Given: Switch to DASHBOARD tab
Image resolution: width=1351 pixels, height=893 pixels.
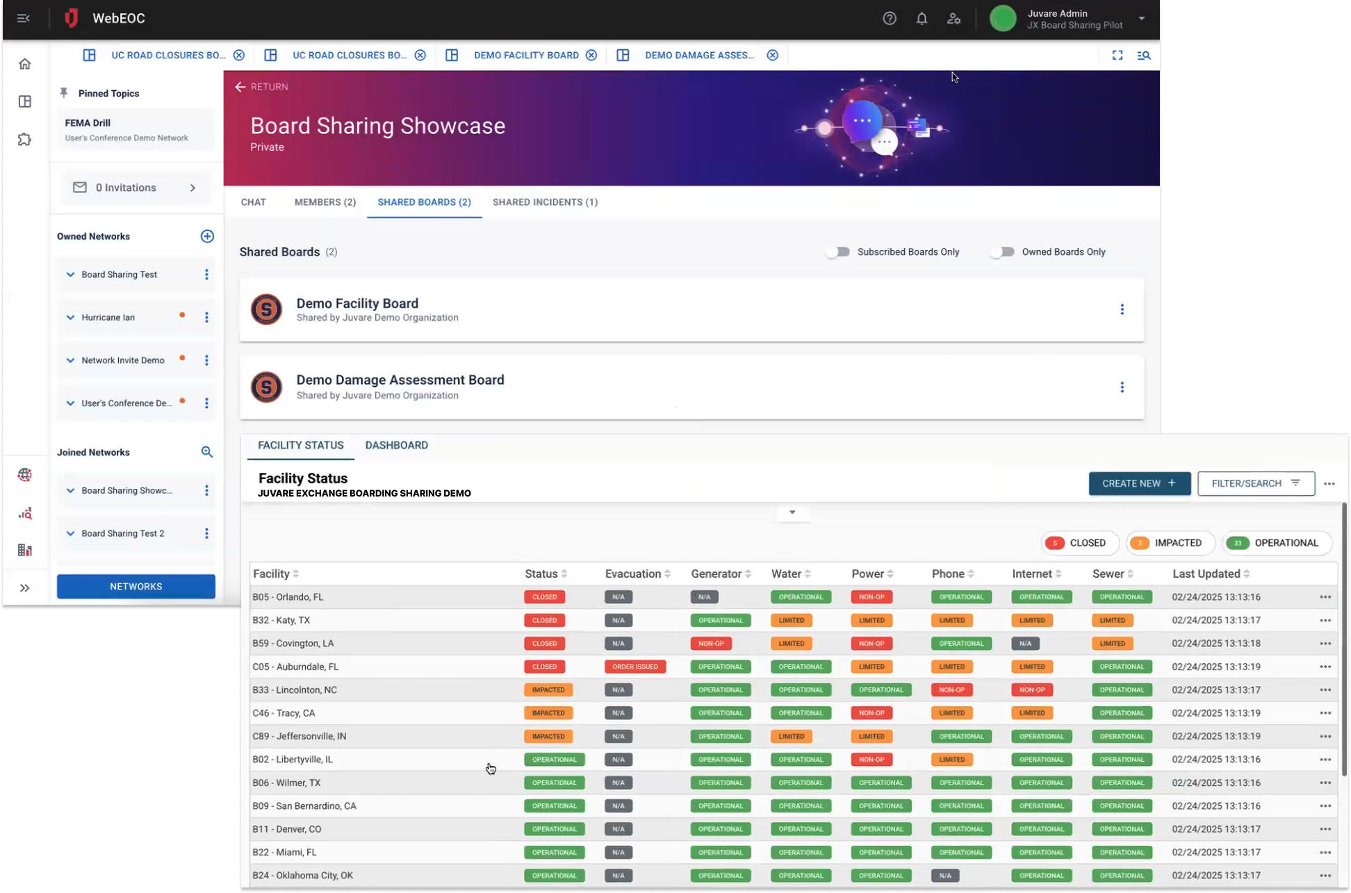Looking at the screenshot, I should [x=397, y=446].
